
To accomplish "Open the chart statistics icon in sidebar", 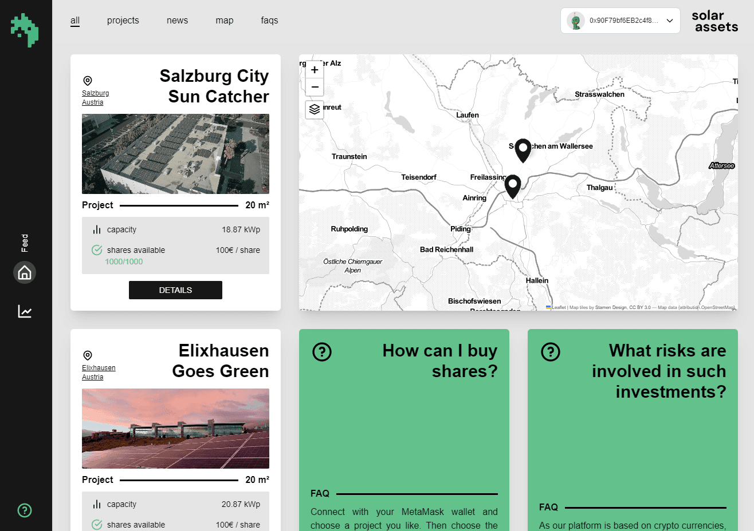I will 25,311.
